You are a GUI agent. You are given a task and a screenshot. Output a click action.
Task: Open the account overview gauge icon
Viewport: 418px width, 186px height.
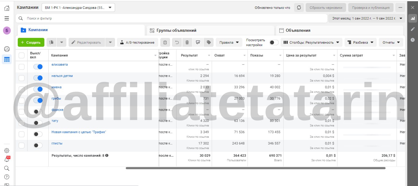(x=7, y=49)
